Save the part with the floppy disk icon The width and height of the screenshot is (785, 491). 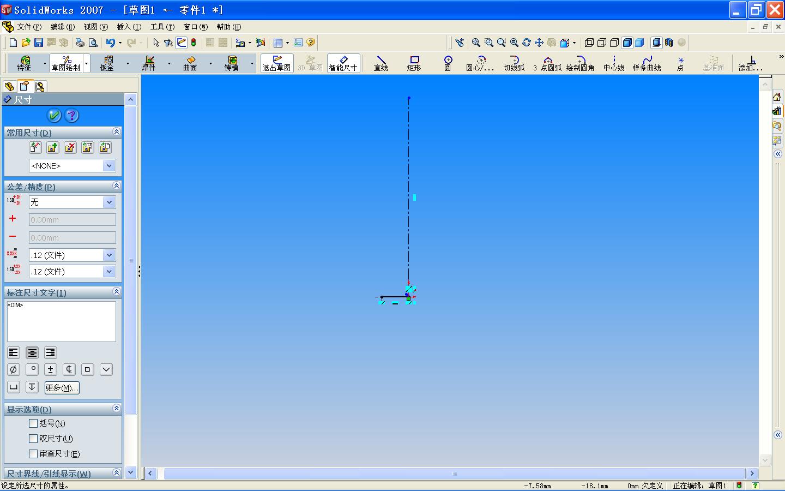(x=39, y=43)
